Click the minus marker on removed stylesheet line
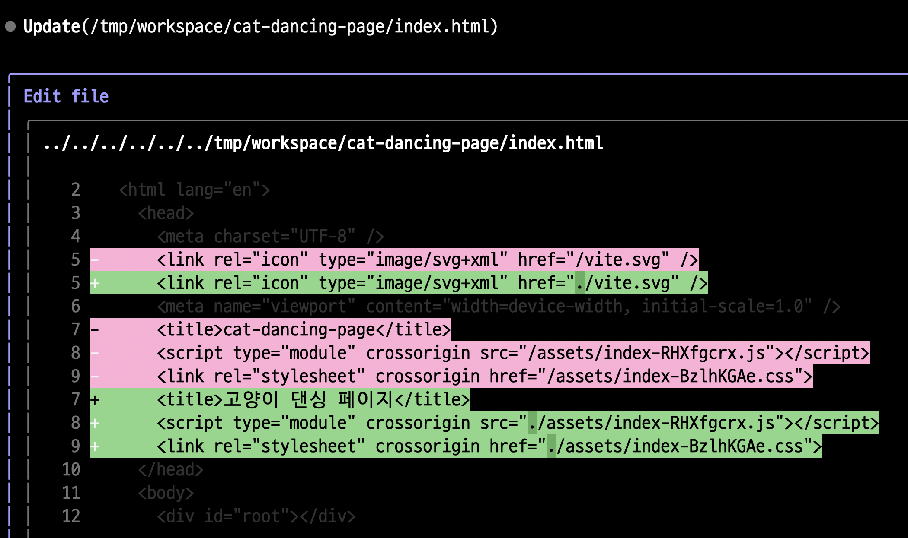 (95, 377)
